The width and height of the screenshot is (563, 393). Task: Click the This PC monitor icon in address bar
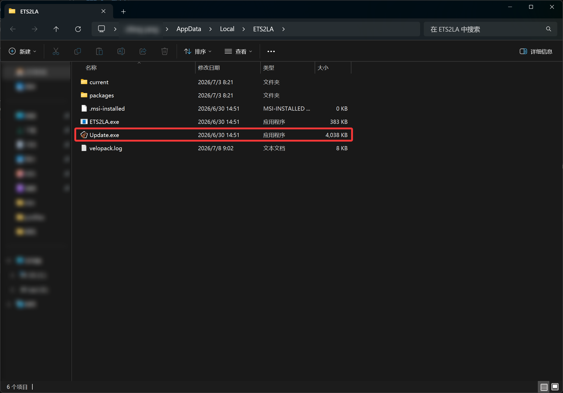(101, 29)
